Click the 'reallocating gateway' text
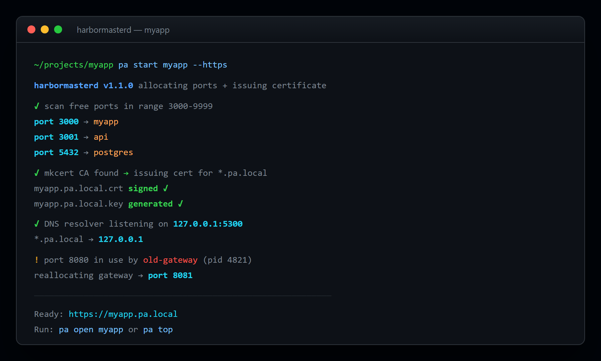This screenshot has width=601, height=361. [83, 275]
